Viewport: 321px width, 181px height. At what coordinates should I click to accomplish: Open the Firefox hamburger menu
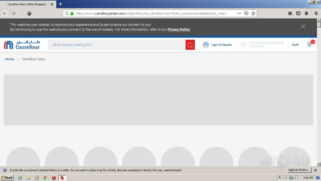[316, 13]
